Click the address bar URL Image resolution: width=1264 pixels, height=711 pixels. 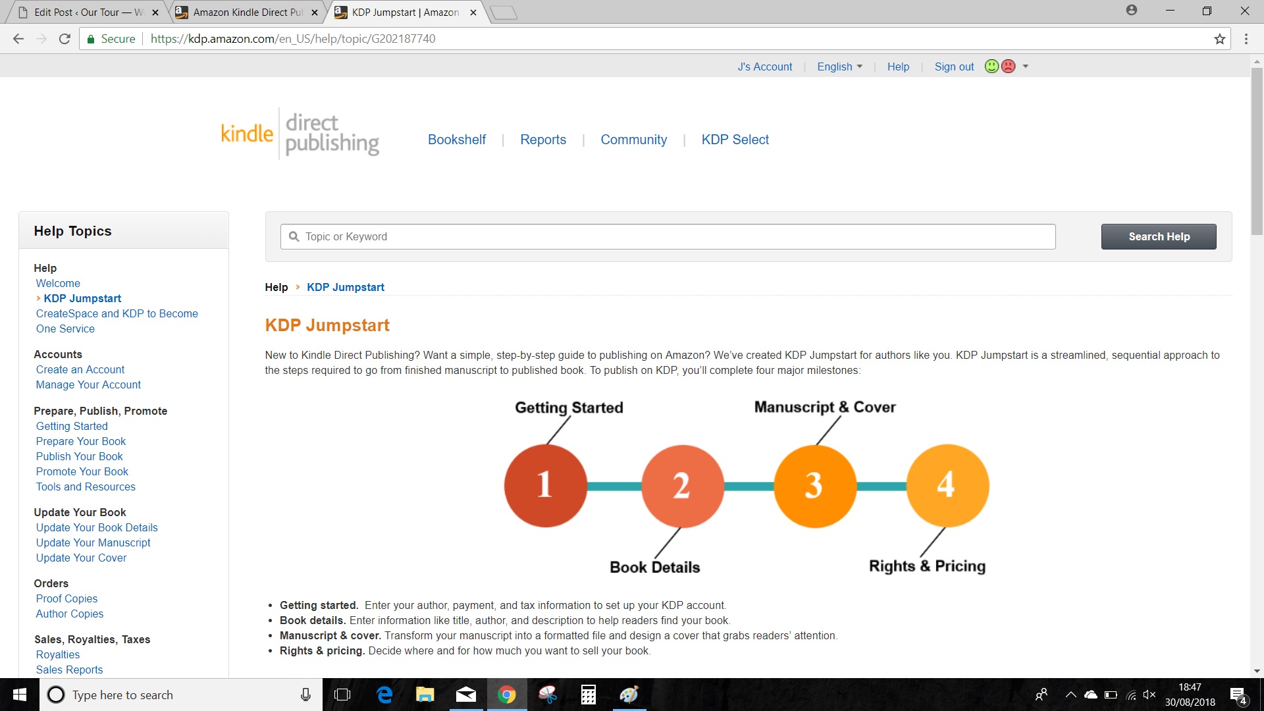293,39
